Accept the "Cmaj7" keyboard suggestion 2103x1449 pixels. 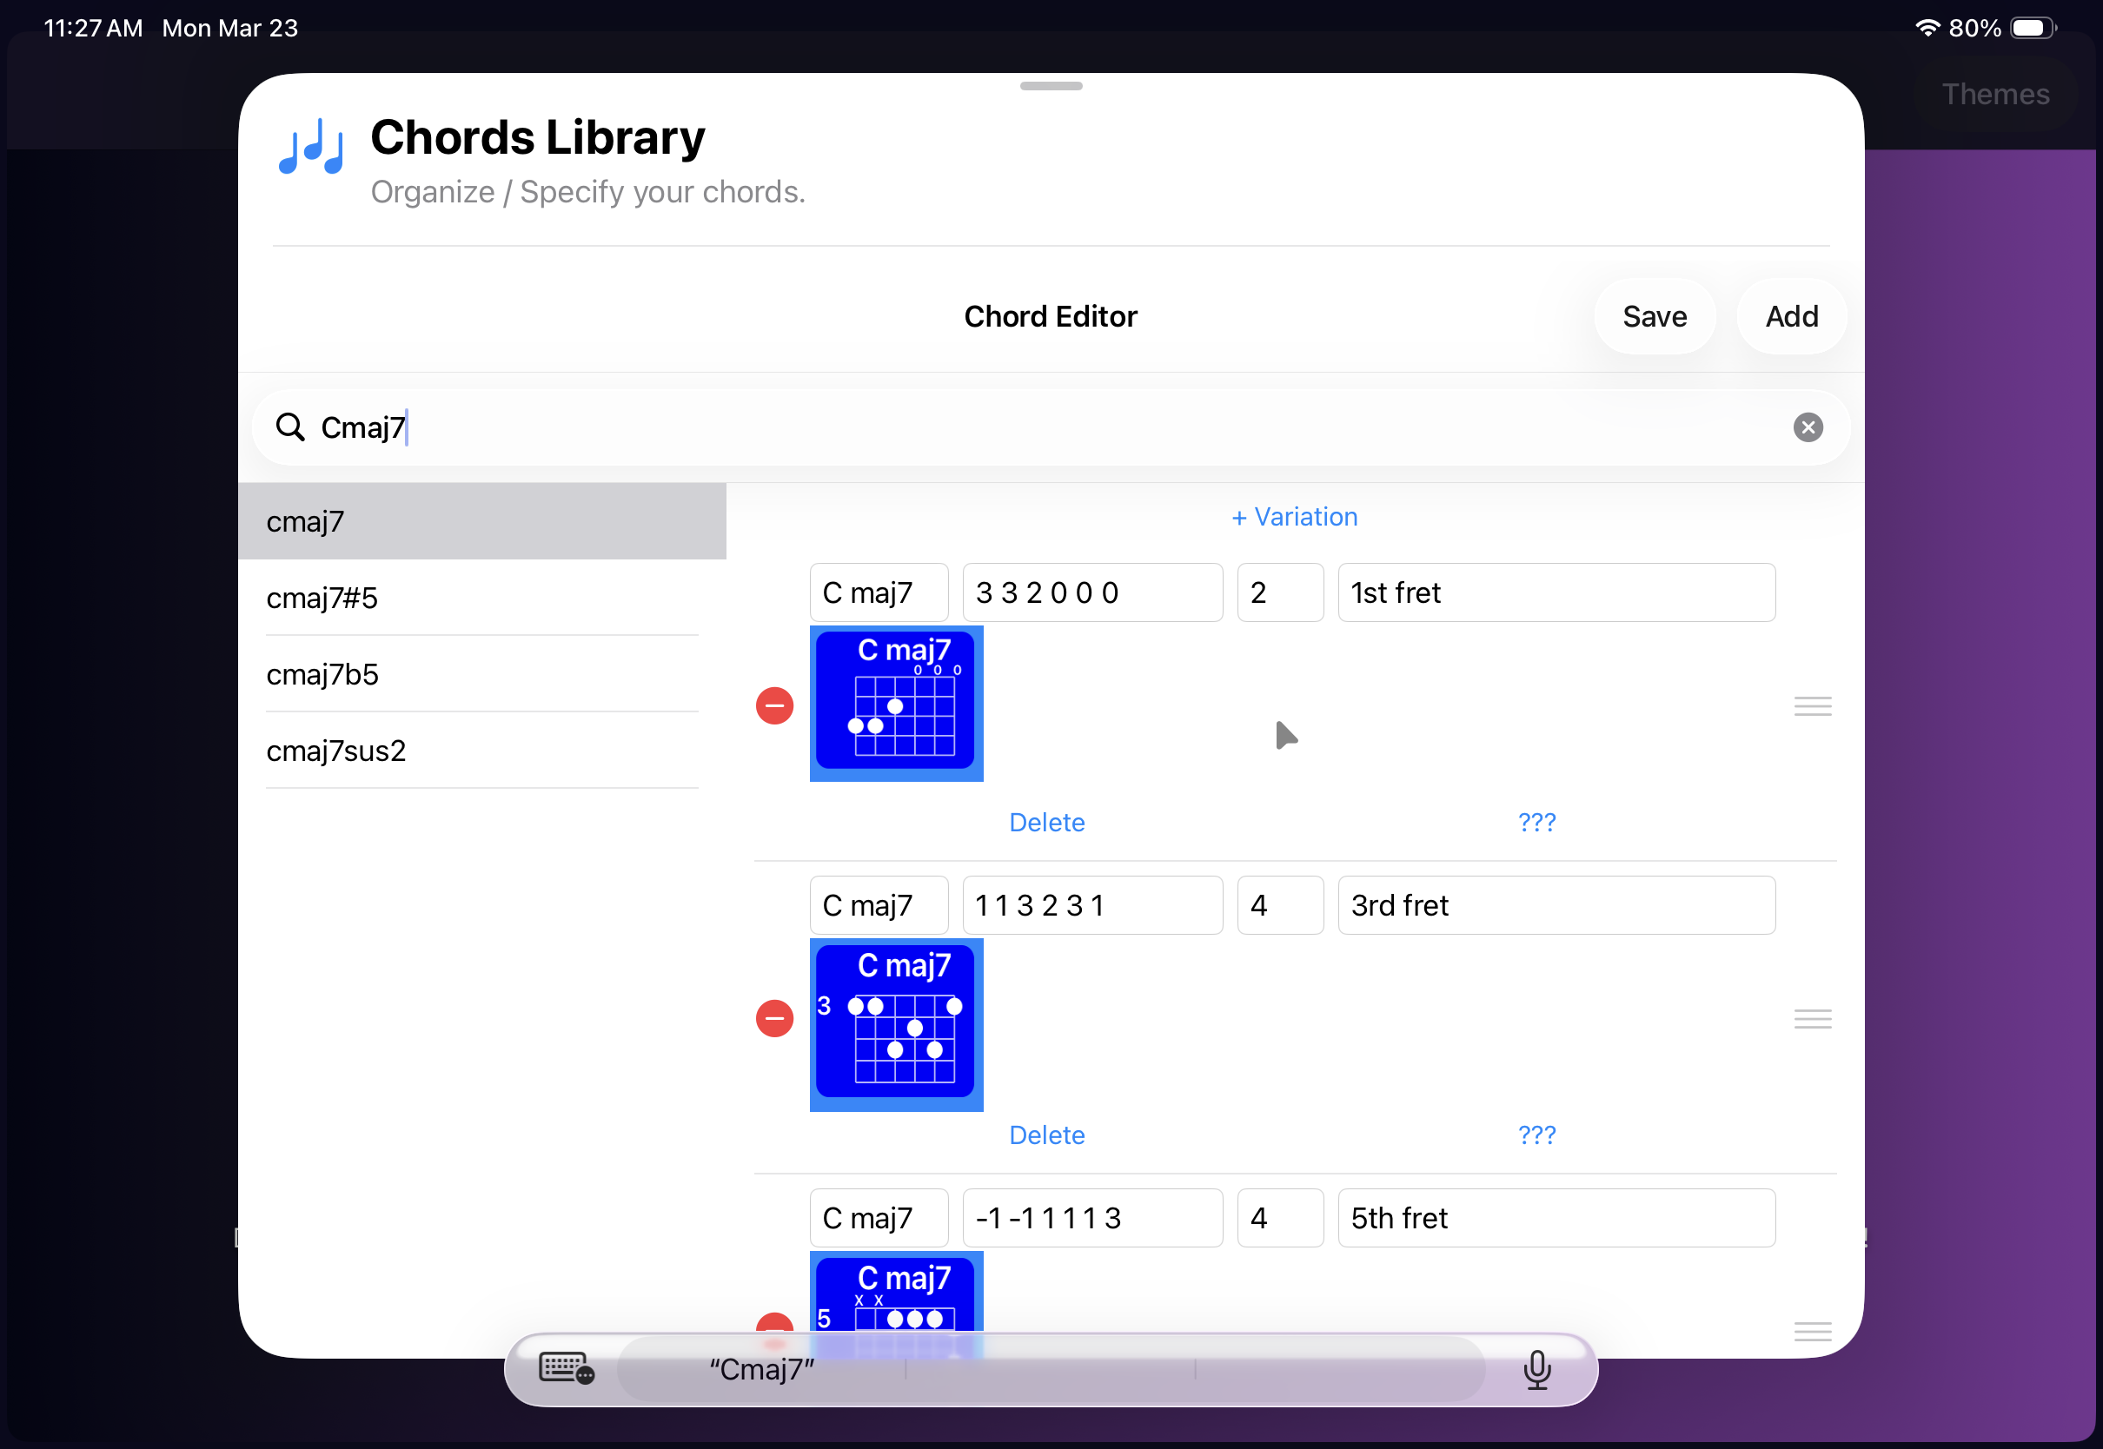pyautogui.click(x=761, y=1368)
